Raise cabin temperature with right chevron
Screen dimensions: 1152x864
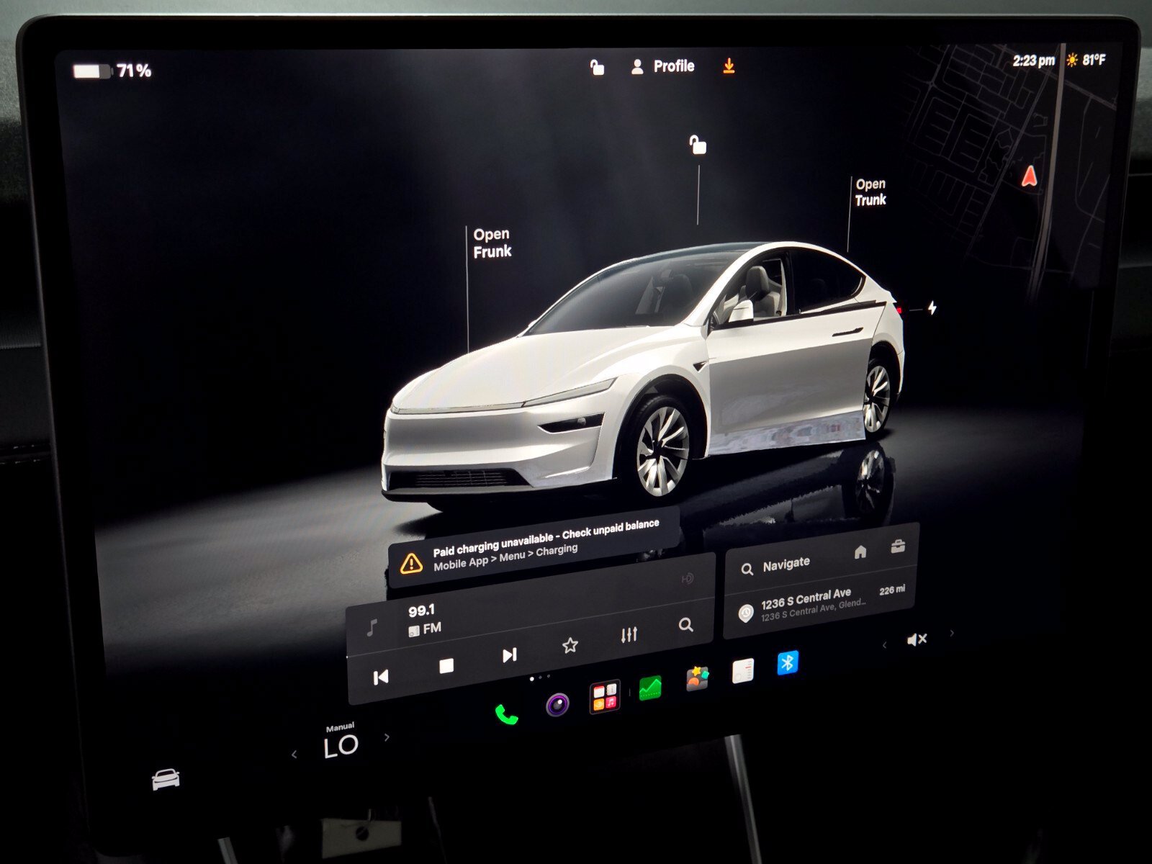coord(387,737)
